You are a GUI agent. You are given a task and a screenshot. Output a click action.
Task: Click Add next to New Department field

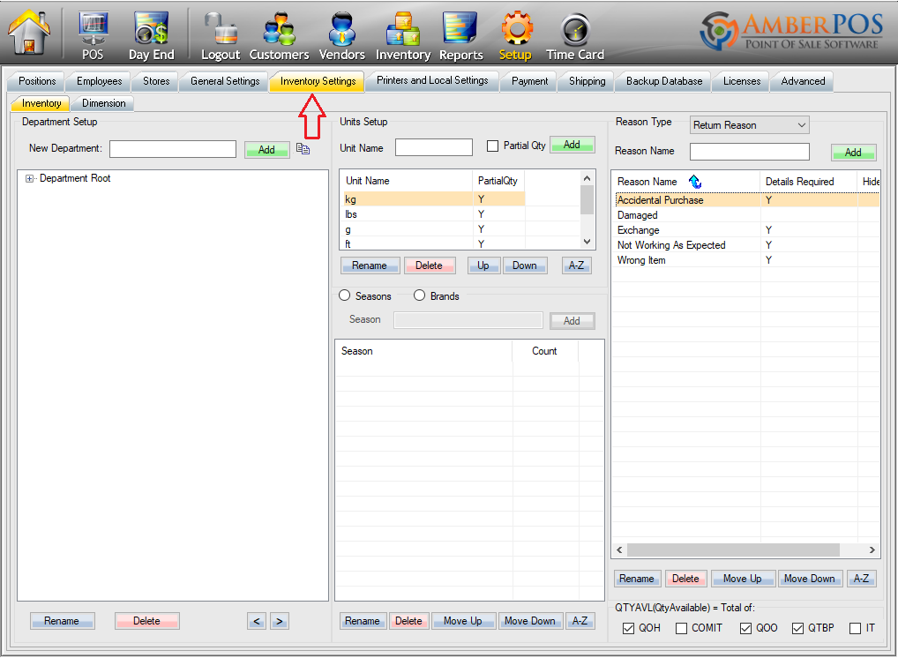266,149
